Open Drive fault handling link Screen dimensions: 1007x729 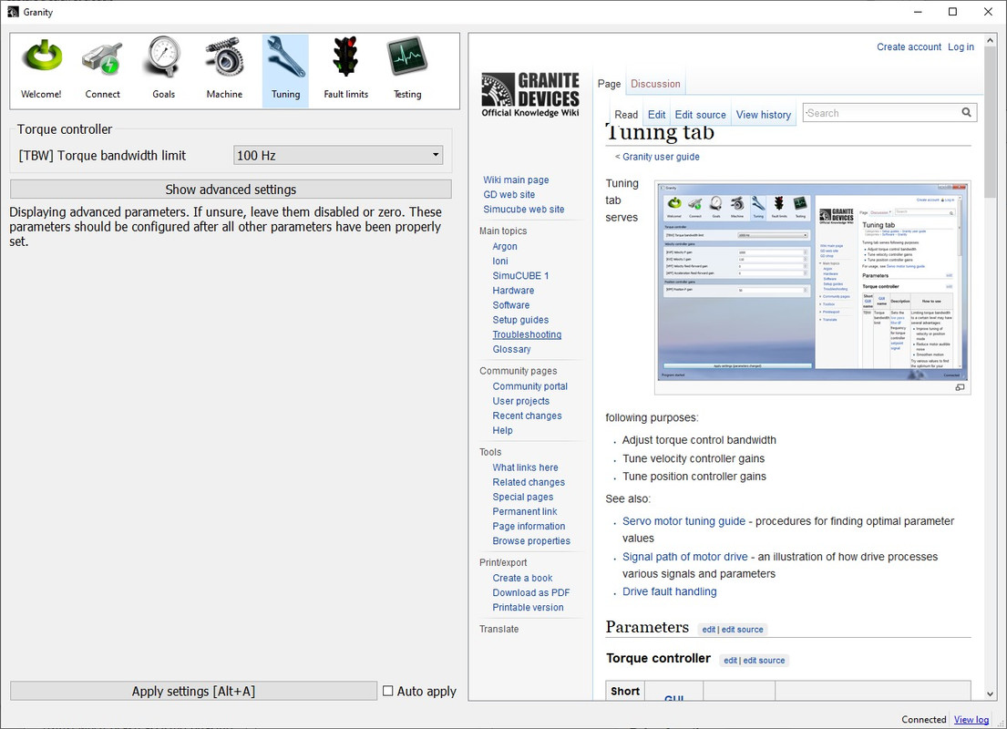[669, 591]
